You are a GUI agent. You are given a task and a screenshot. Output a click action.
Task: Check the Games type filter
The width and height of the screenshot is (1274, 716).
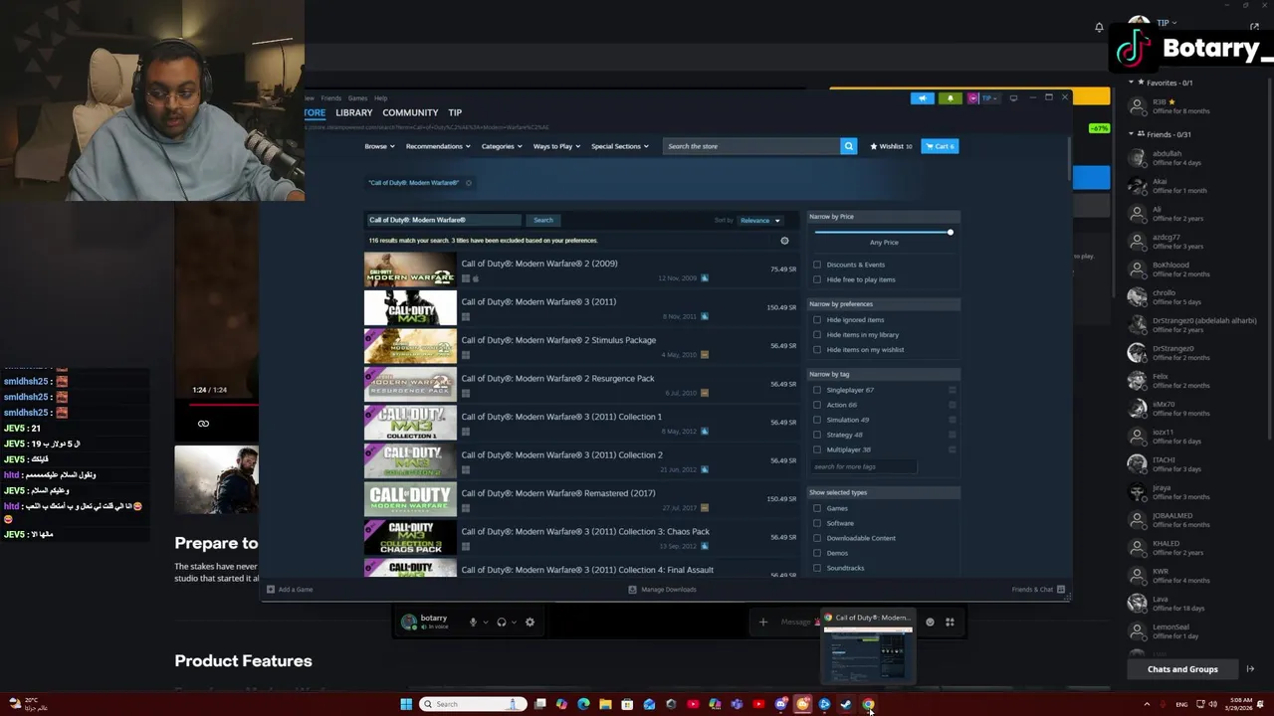pyautogui.click(x=817, y=508)
